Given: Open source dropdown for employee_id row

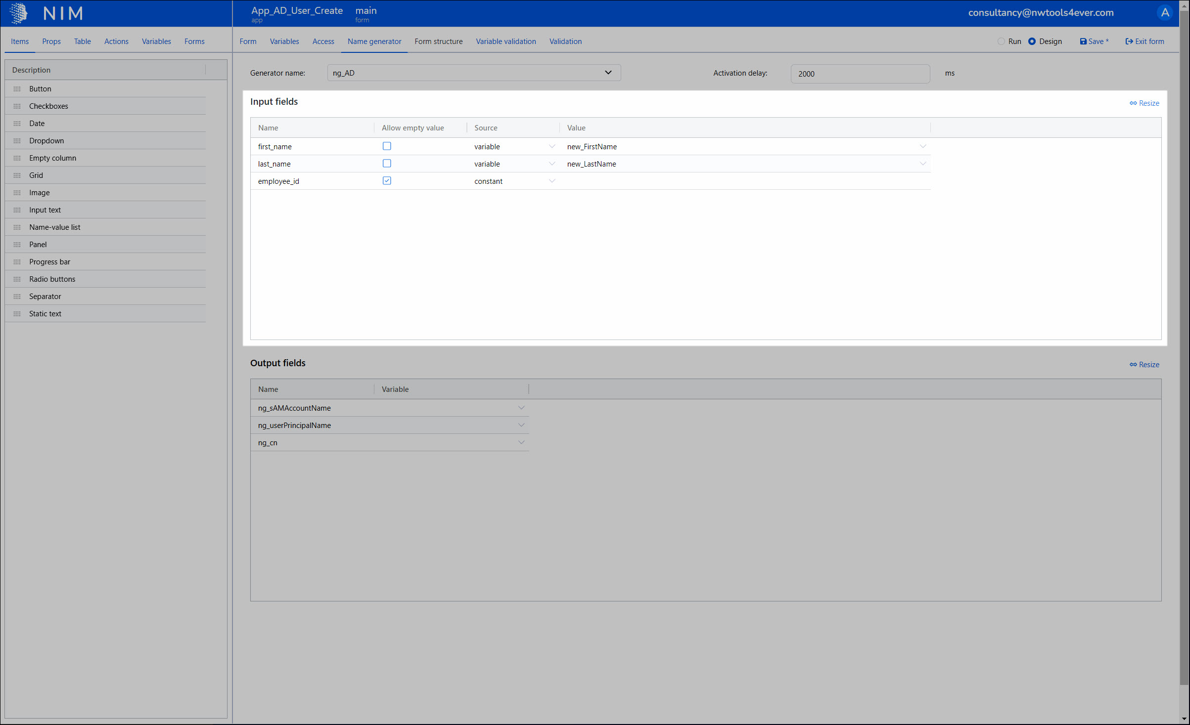Looking at the screenshot, I should tap(551, 181).
